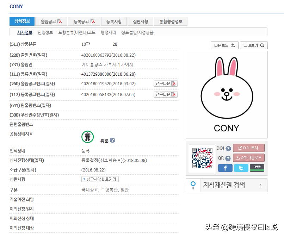This screenshot has height=237, width=284.
Task: Share via the Twitter icon
Action: click(x=241, y=168)
